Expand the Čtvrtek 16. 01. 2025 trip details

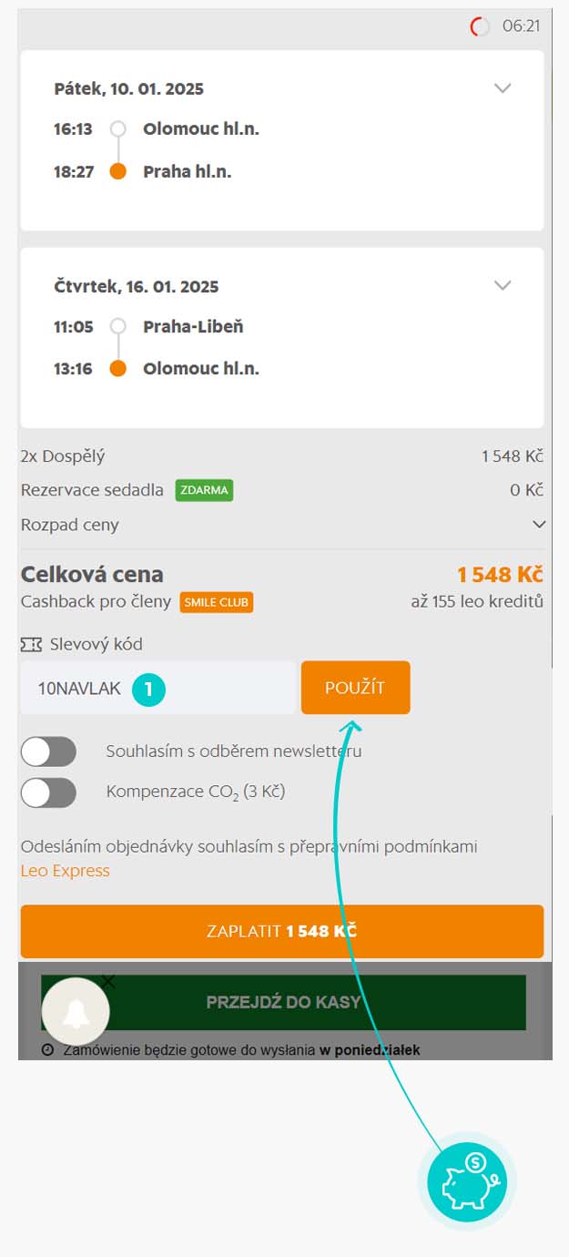503,285
